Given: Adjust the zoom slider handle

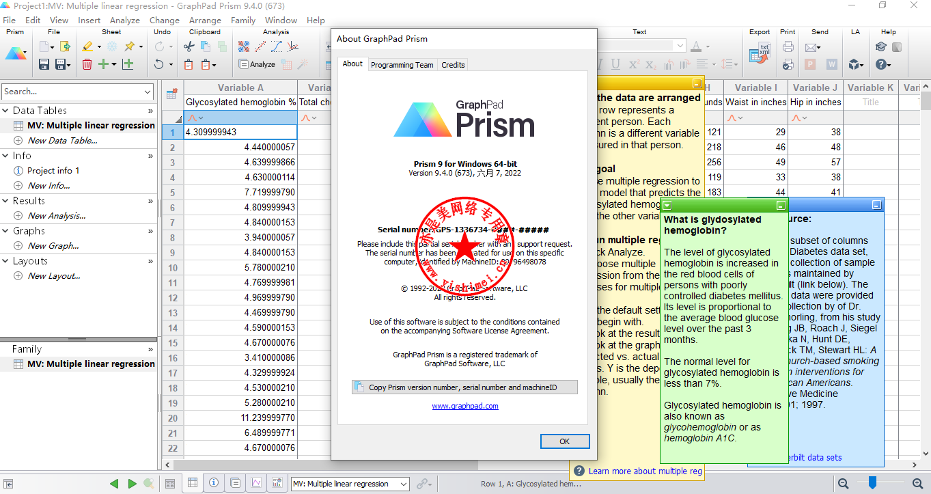Looking at the screenshot, I should [x=872, y=483].
